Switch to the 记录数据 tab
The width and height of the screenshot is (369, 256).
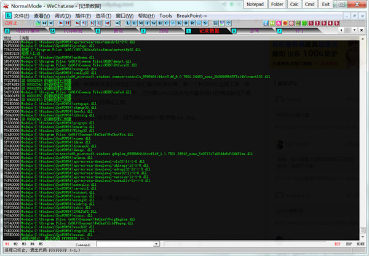coord(209,31)
